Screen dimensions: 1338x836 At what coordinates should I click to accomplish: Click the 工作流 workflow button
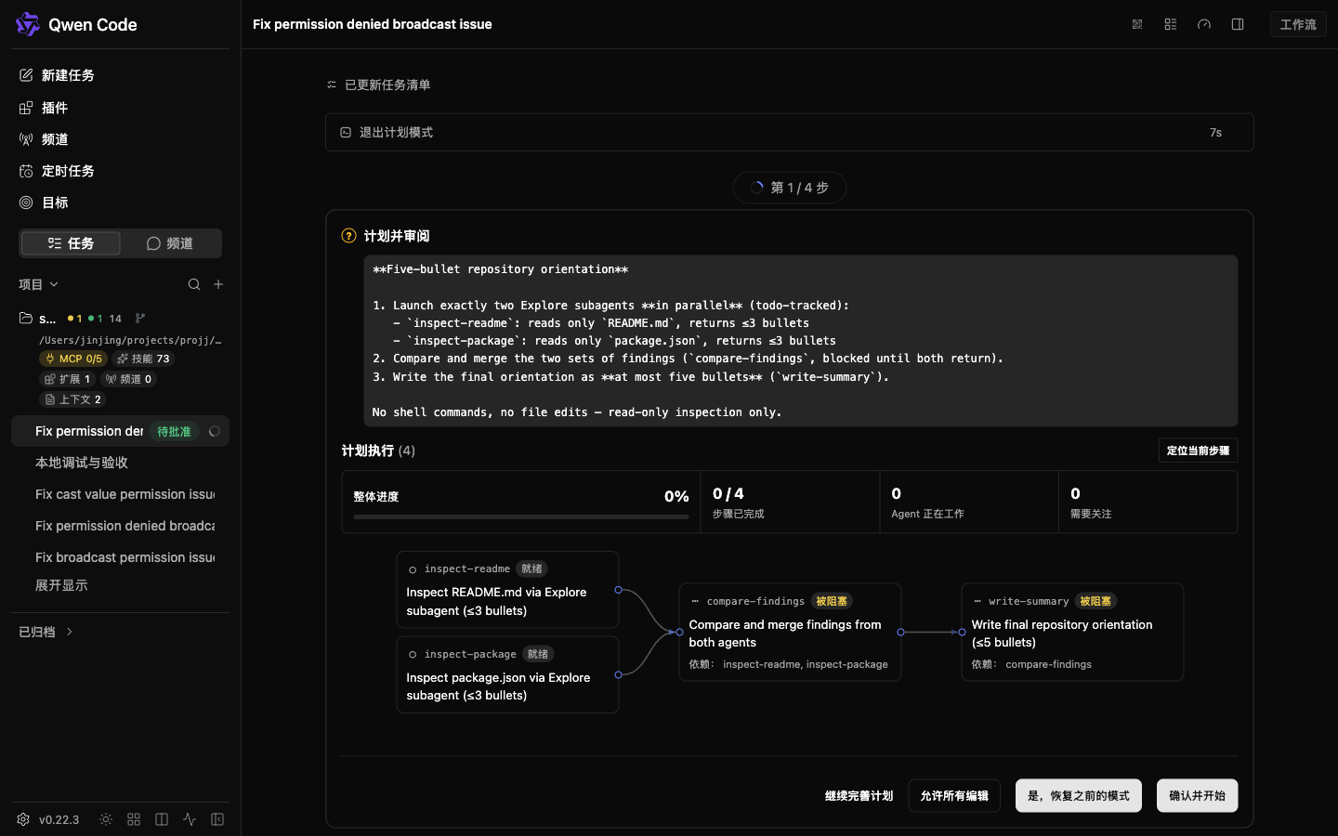[1298, 24]
